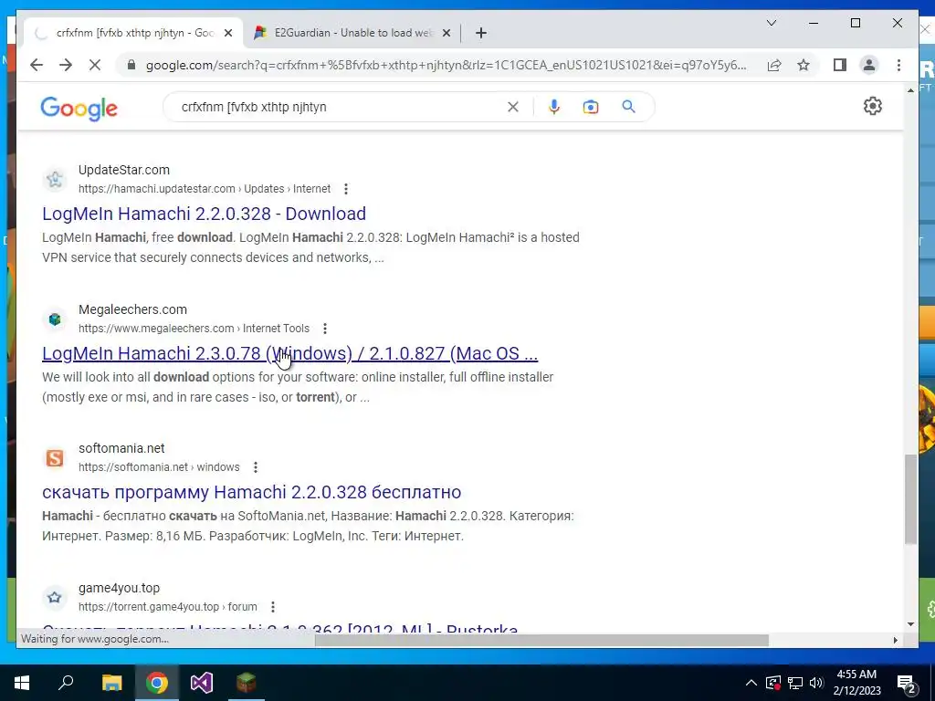Share this page from the address bar
Viewport: 935px width, 701px height.
pyautogui.click(x=774, y=65)
